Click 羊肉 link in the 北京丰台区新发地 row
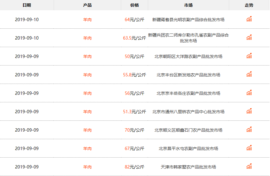The height and width of the screenshot is (176, 270). (87, 75)
